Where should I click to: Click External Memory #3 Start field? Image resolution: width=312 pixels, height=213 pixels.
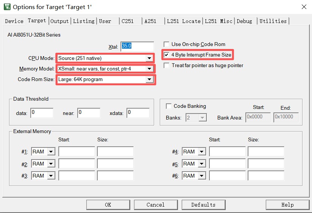click(76, 176)
